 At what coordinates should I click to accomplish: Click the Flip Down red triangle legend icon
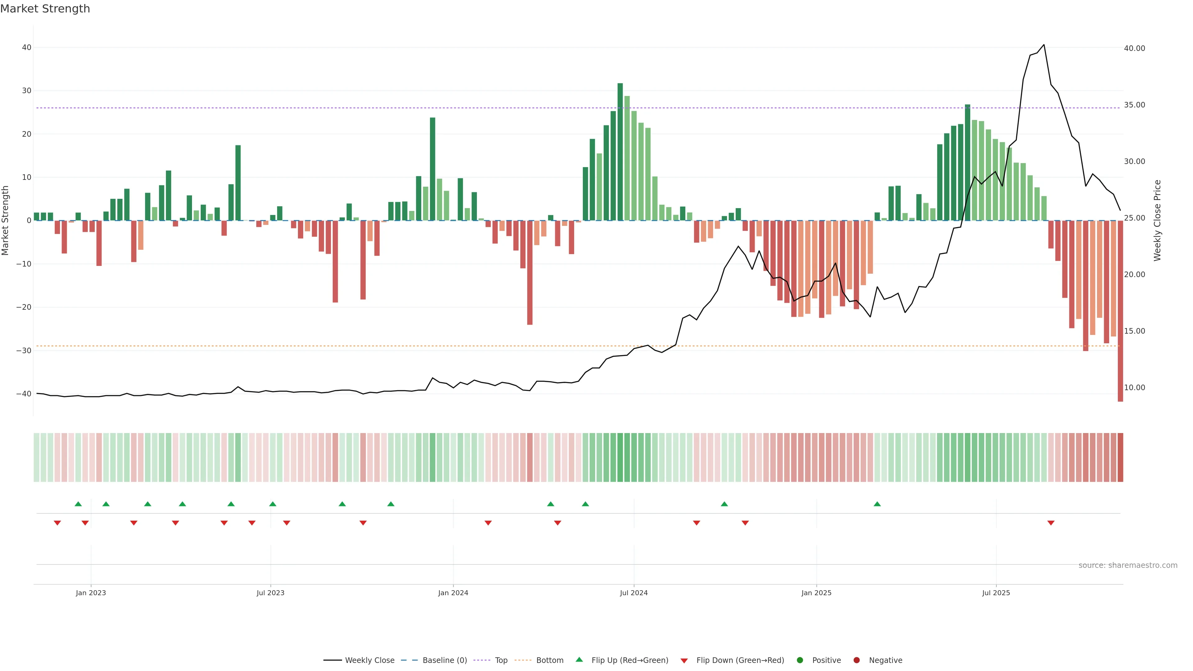(683, 660)
